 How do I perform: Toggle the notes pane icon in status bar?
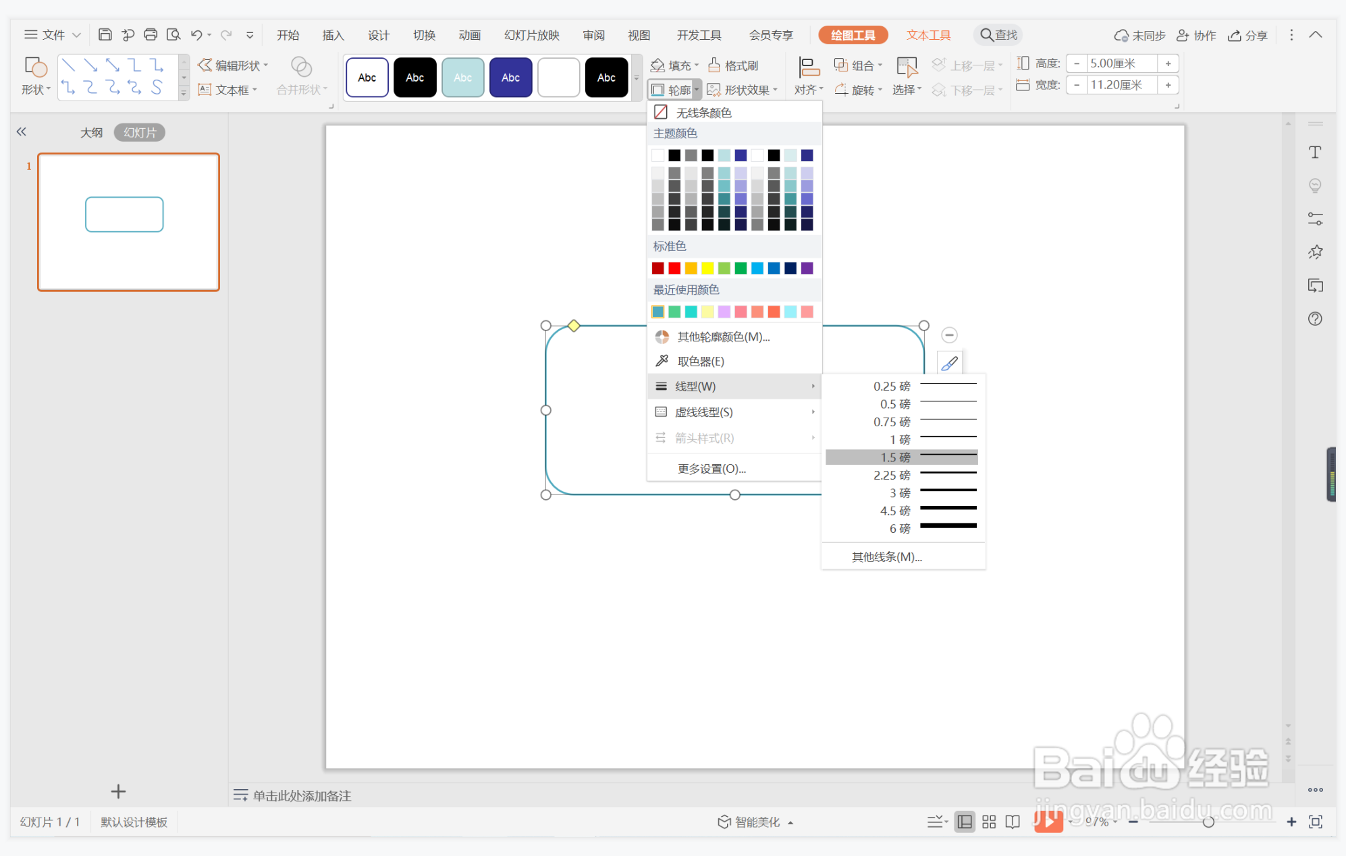click(936, 822)
